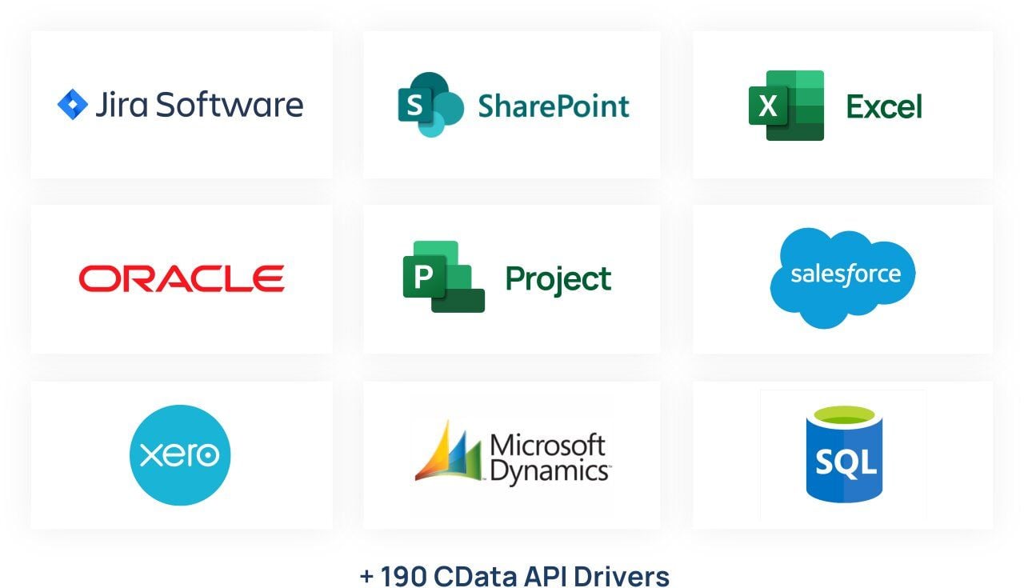This screenshot has height=588, width=1024.
Task: Select the Salesforce connector tile
Action: [841, 278]
